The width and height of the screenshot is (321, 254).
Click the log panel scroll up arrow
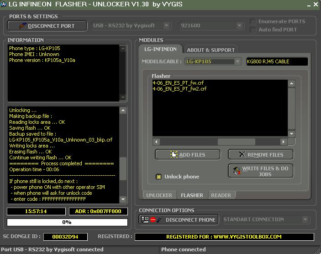[123, 110]
